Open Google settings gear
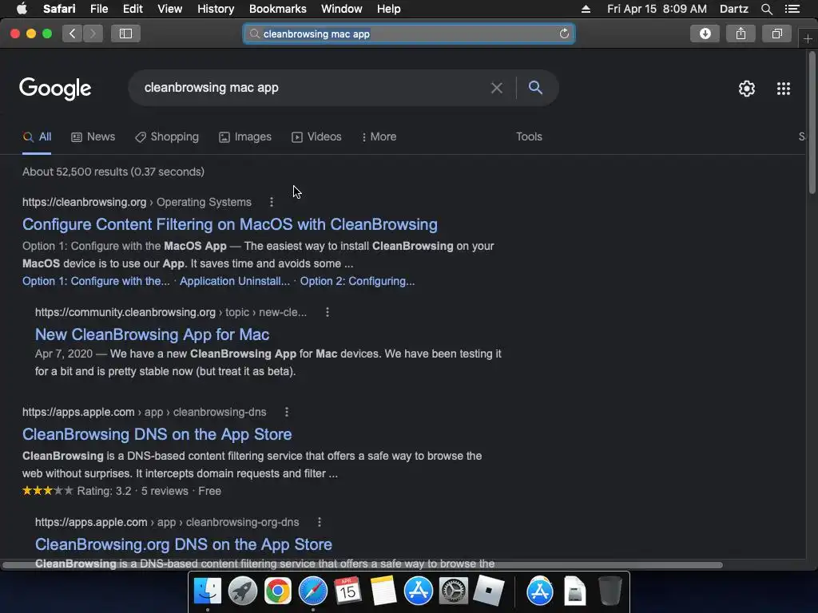 click(x=747, y=89)
